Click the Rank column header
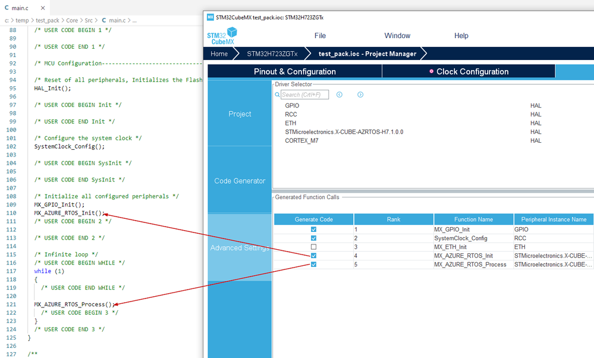The height and width of the screenshot is (358, 594). click(x=394, y=219)
